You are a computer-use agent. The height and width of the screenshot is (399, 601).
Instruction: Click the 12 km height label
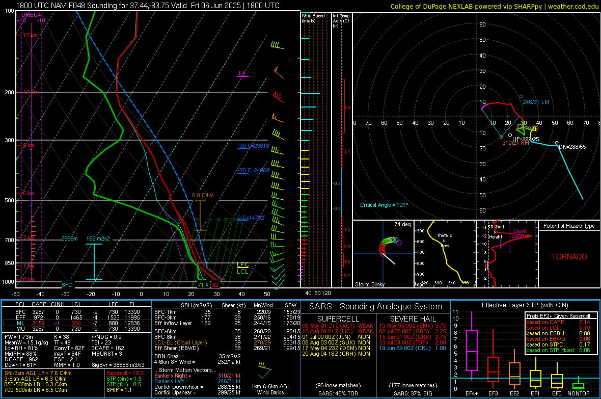30,92
